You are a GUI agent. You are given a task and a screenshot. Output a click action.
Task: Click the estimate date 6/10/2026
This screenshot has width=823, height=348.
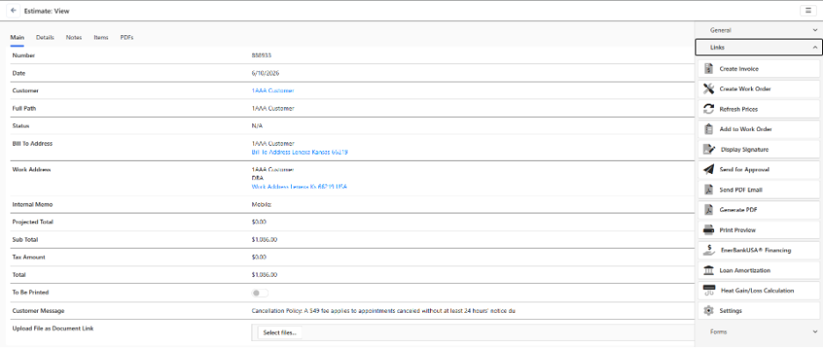(266, 73)
